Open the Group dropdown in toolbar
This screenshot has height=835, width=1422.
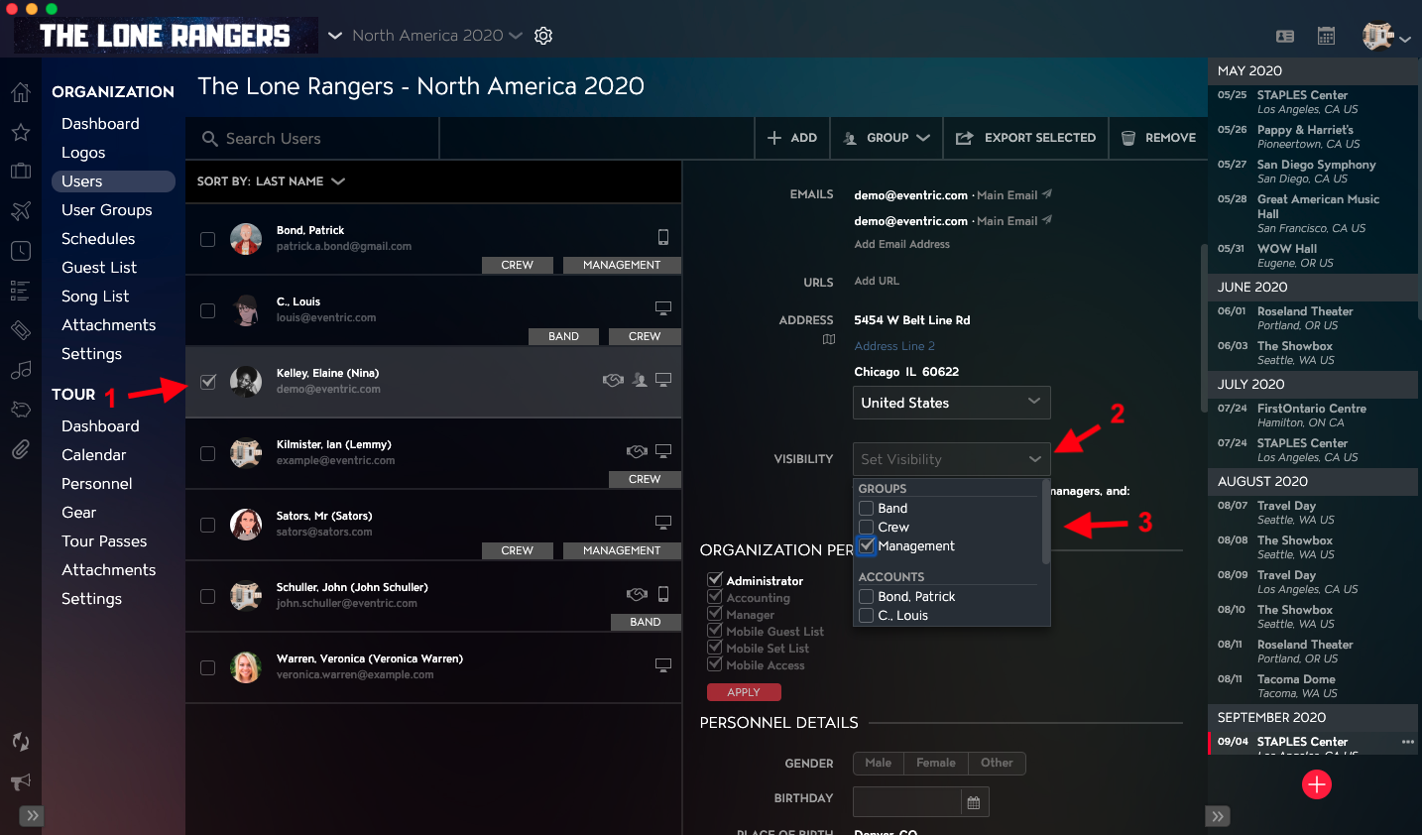887,138
